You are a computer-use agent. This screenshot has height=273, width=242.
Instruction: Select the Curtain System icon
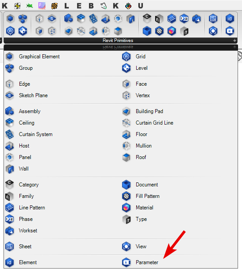(x=10, y=134)
